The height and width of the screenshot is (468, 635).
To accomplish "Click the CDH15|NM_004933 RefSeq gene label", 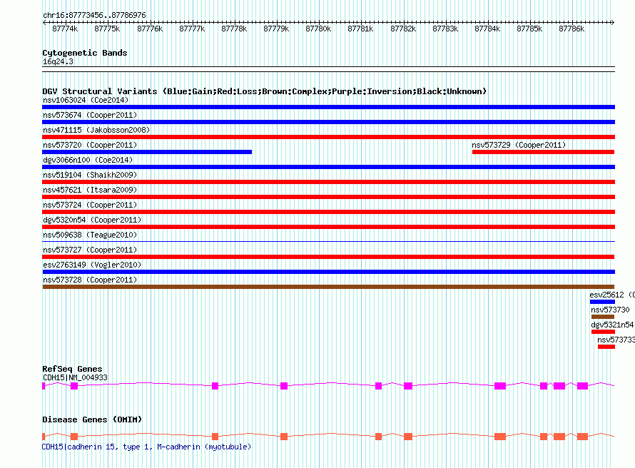I will coord(75,377).
